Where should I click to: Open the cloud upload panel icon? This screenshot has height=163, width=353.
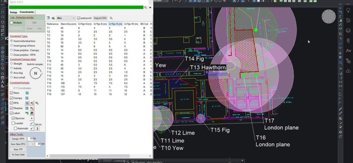point(348,71)
